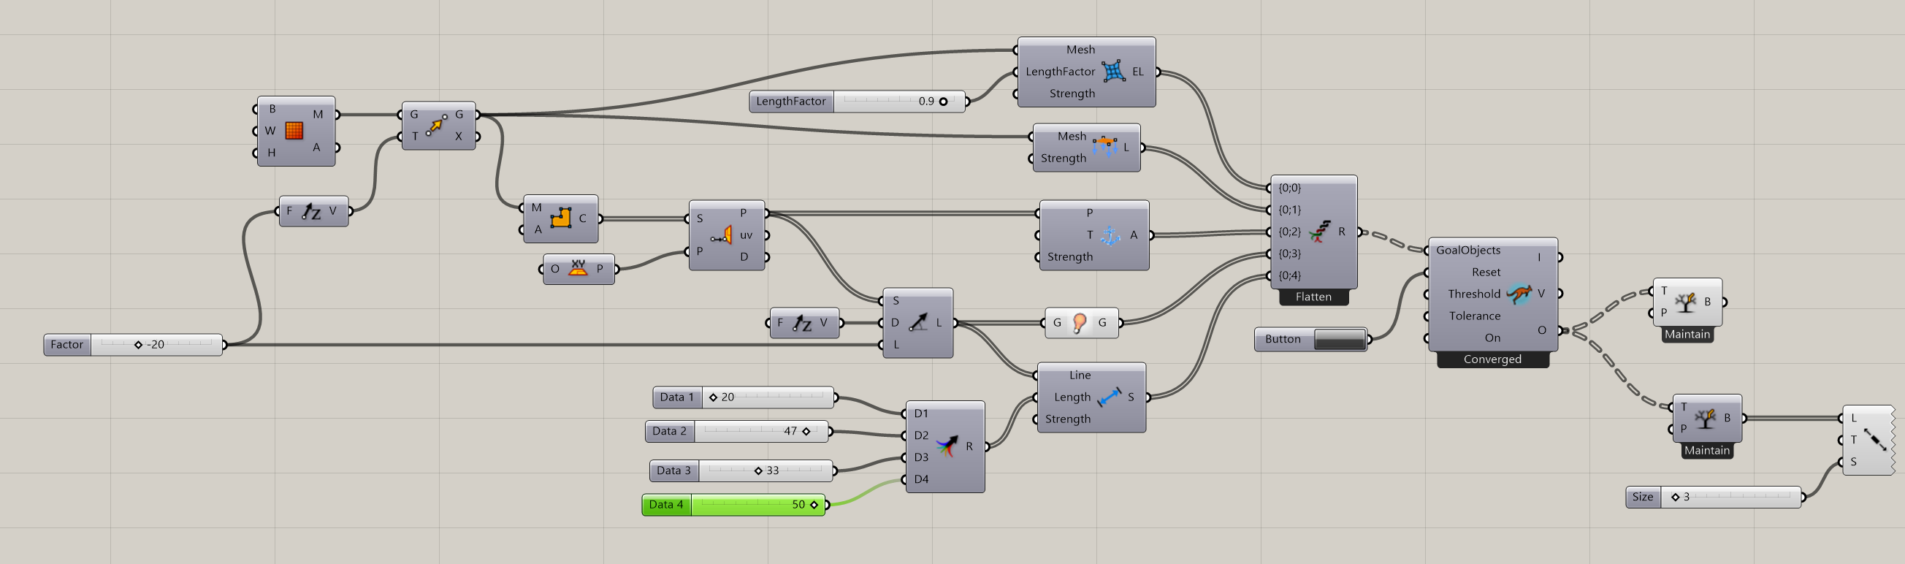
Task: Select the Show goal balloon icon
Action: pyautogui.click(x=1080, y=323)
